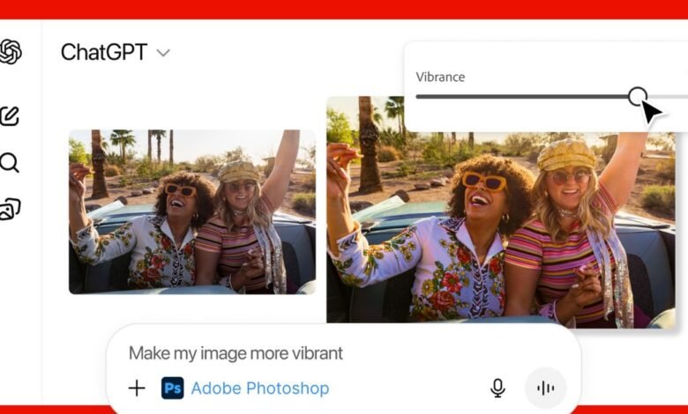Activate dictation with the microphone icon
The image size is (688, 414).
[x=497, y=388]
